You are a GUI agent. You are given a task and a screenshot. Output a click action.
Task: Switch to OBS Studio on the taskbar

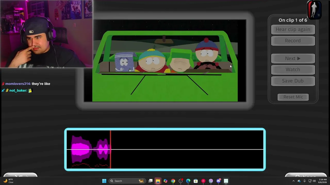click(x=180, y=181)
